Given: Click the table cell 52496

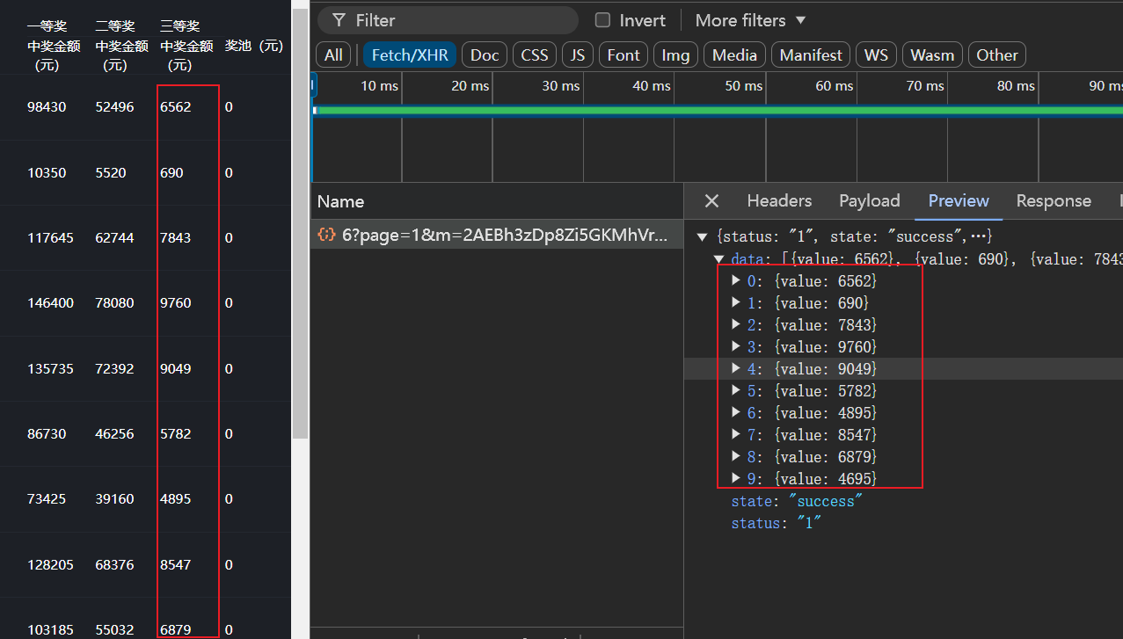Looking at the screenshot, I should pyautogui.click(x=115, y=107).
